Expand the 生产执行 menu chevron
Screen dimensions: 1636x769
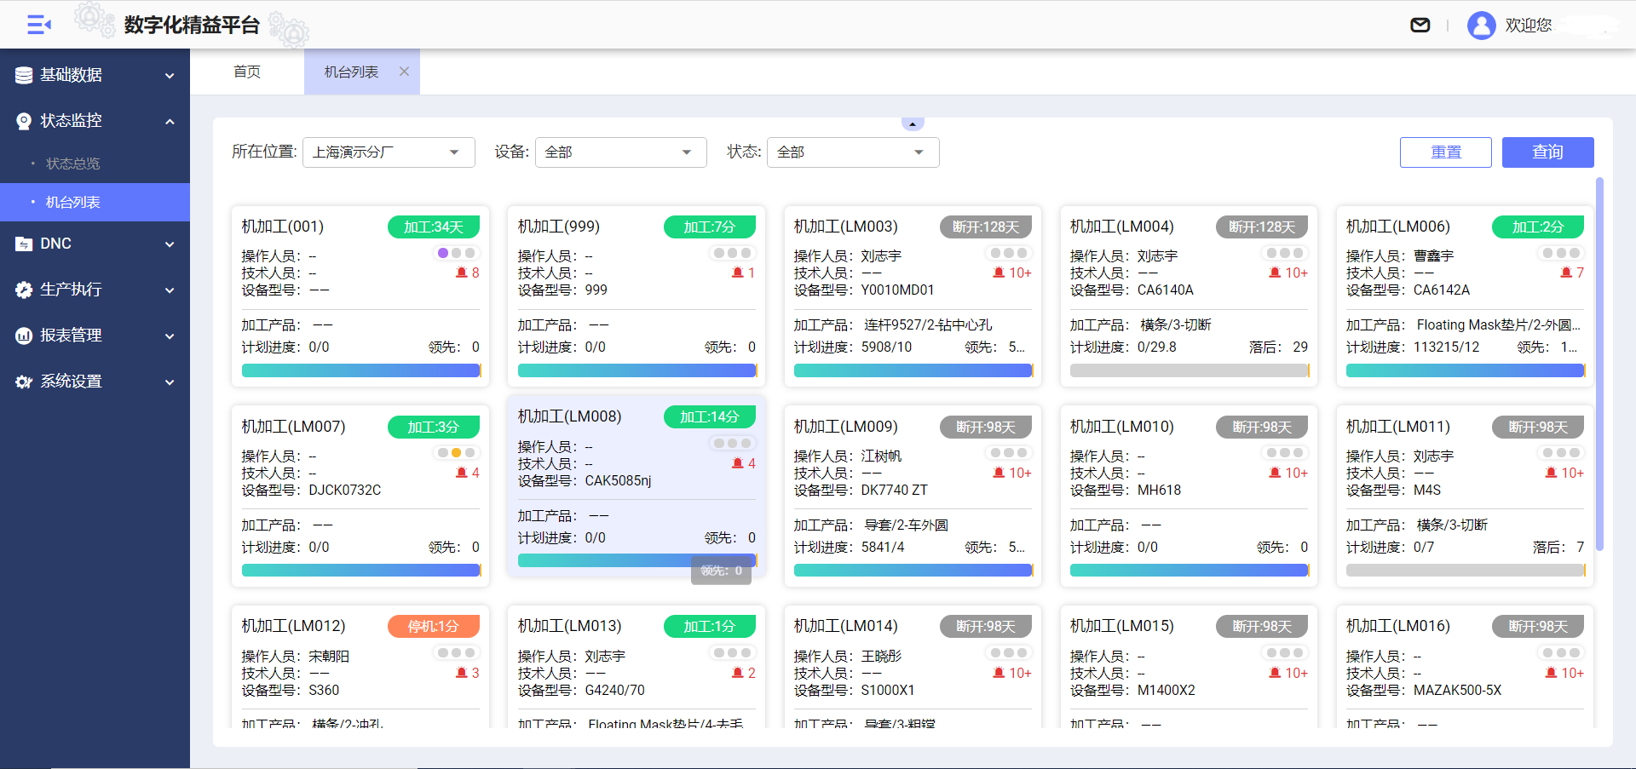click(170, 290)
